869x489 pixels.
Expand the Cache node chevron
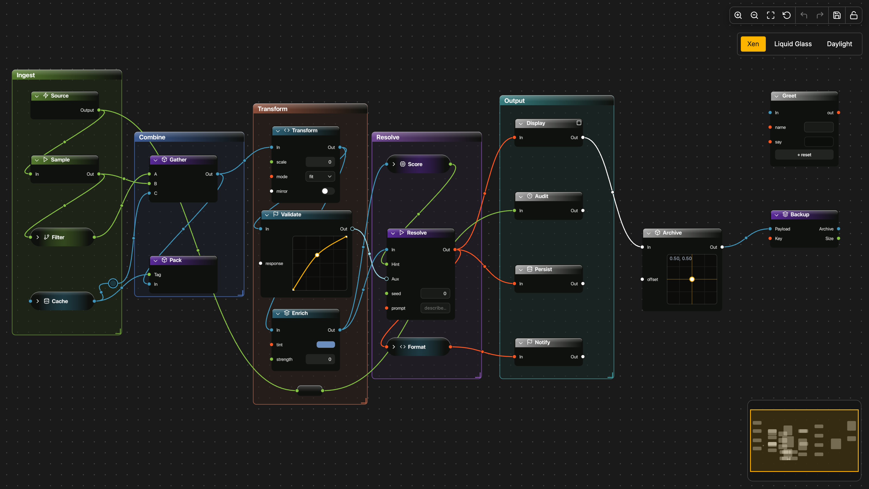click(37, 301)
